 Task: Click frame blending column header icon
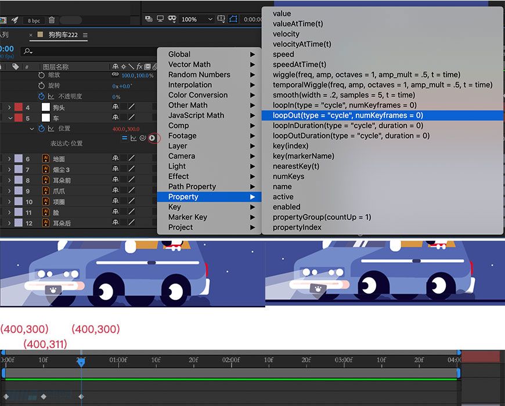point(147,67)
